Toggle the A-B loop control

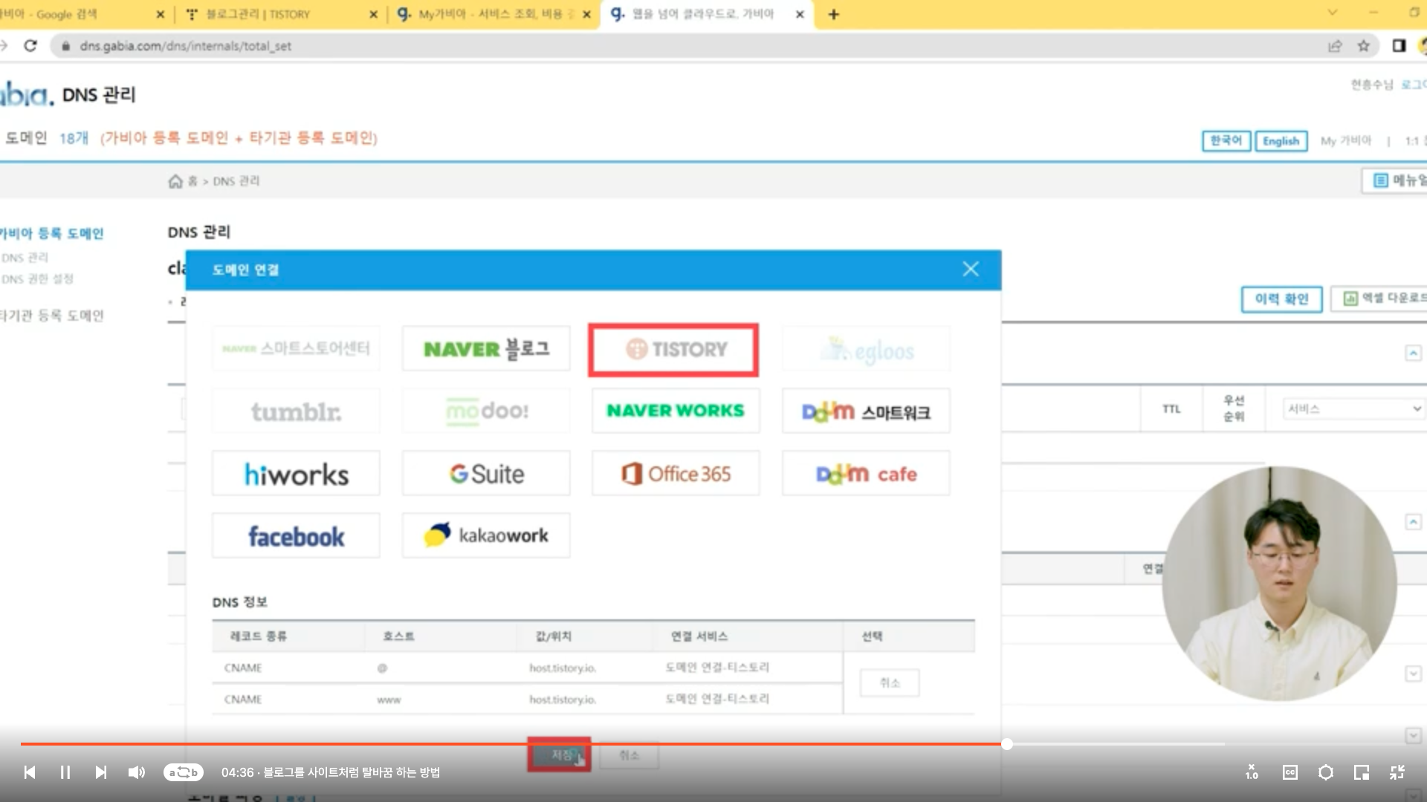[183, 772]
